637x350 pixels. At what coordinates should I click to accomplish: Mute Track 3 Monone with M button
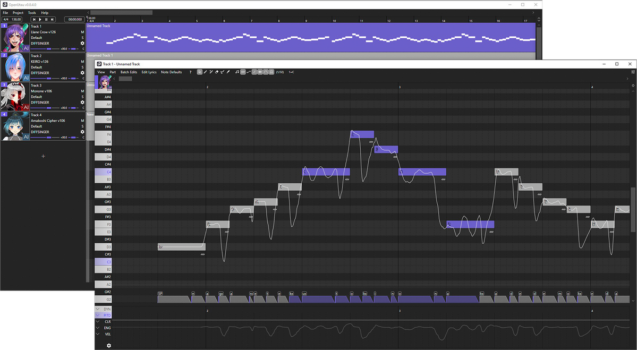pyautogui.click(x=82, y=91)
